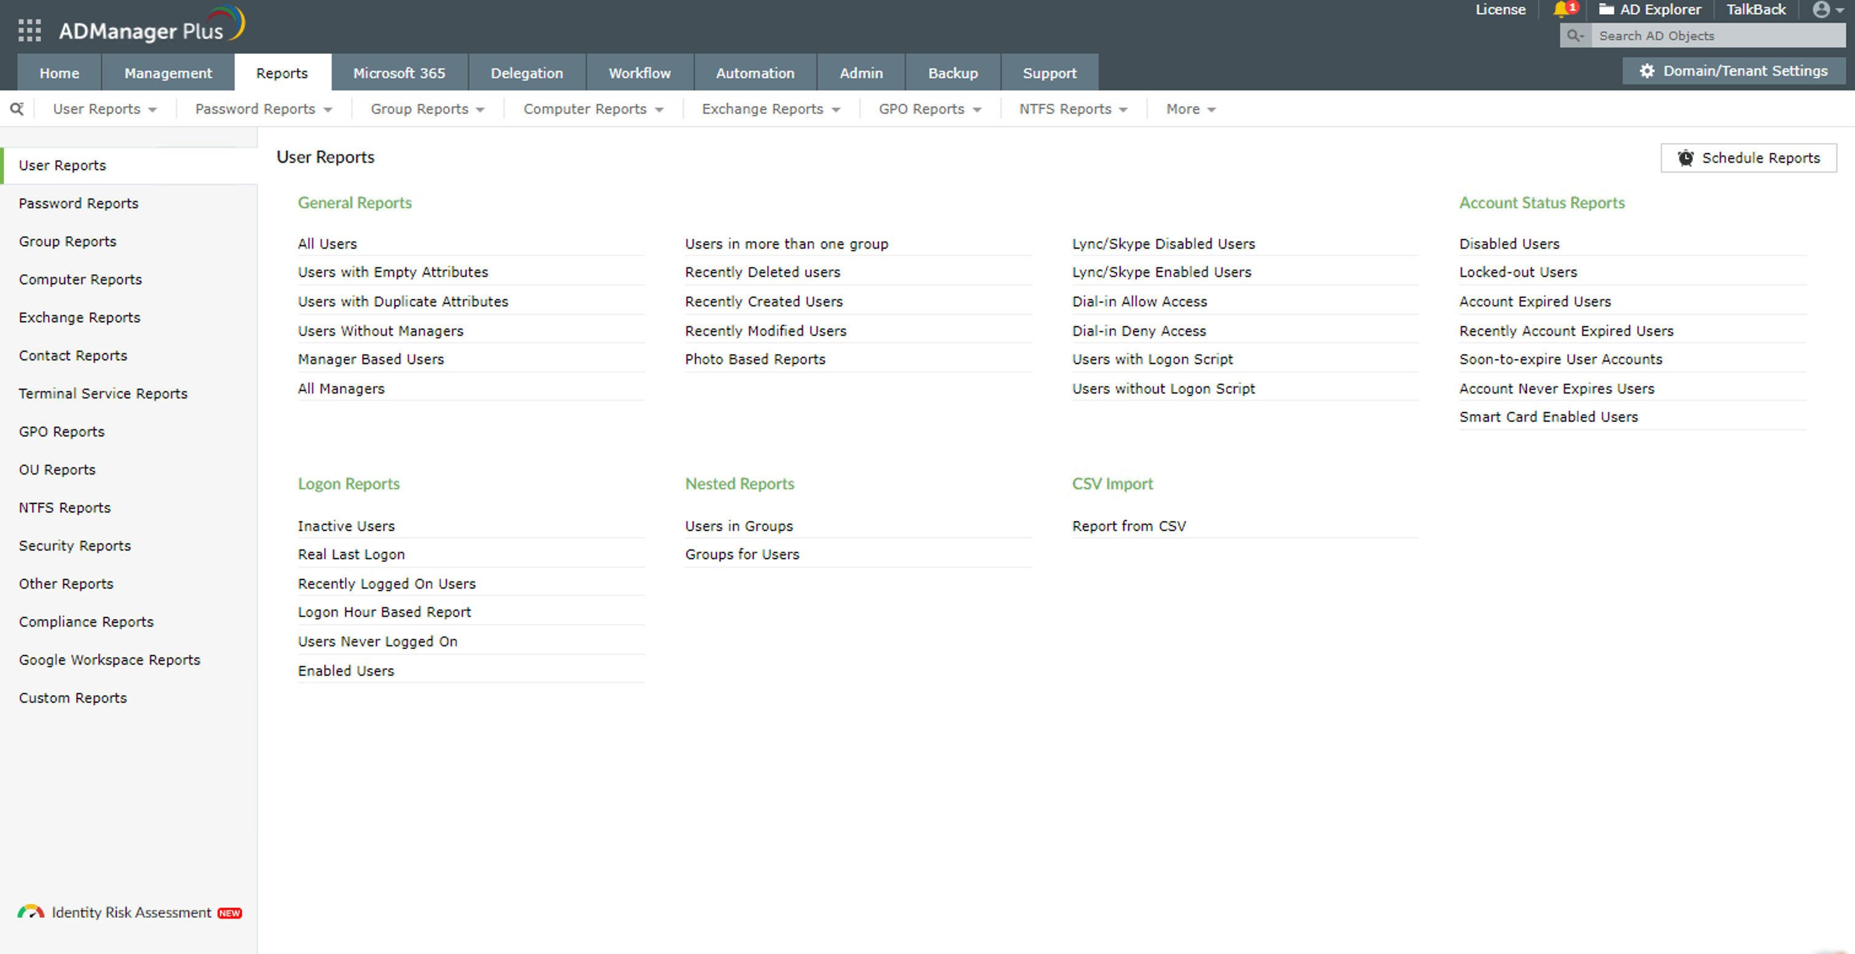Image resolution: width=1855 pixels, height=954 pixels.
Task: Click the Search AD Objects field
Action: [x=1718, y=35]
